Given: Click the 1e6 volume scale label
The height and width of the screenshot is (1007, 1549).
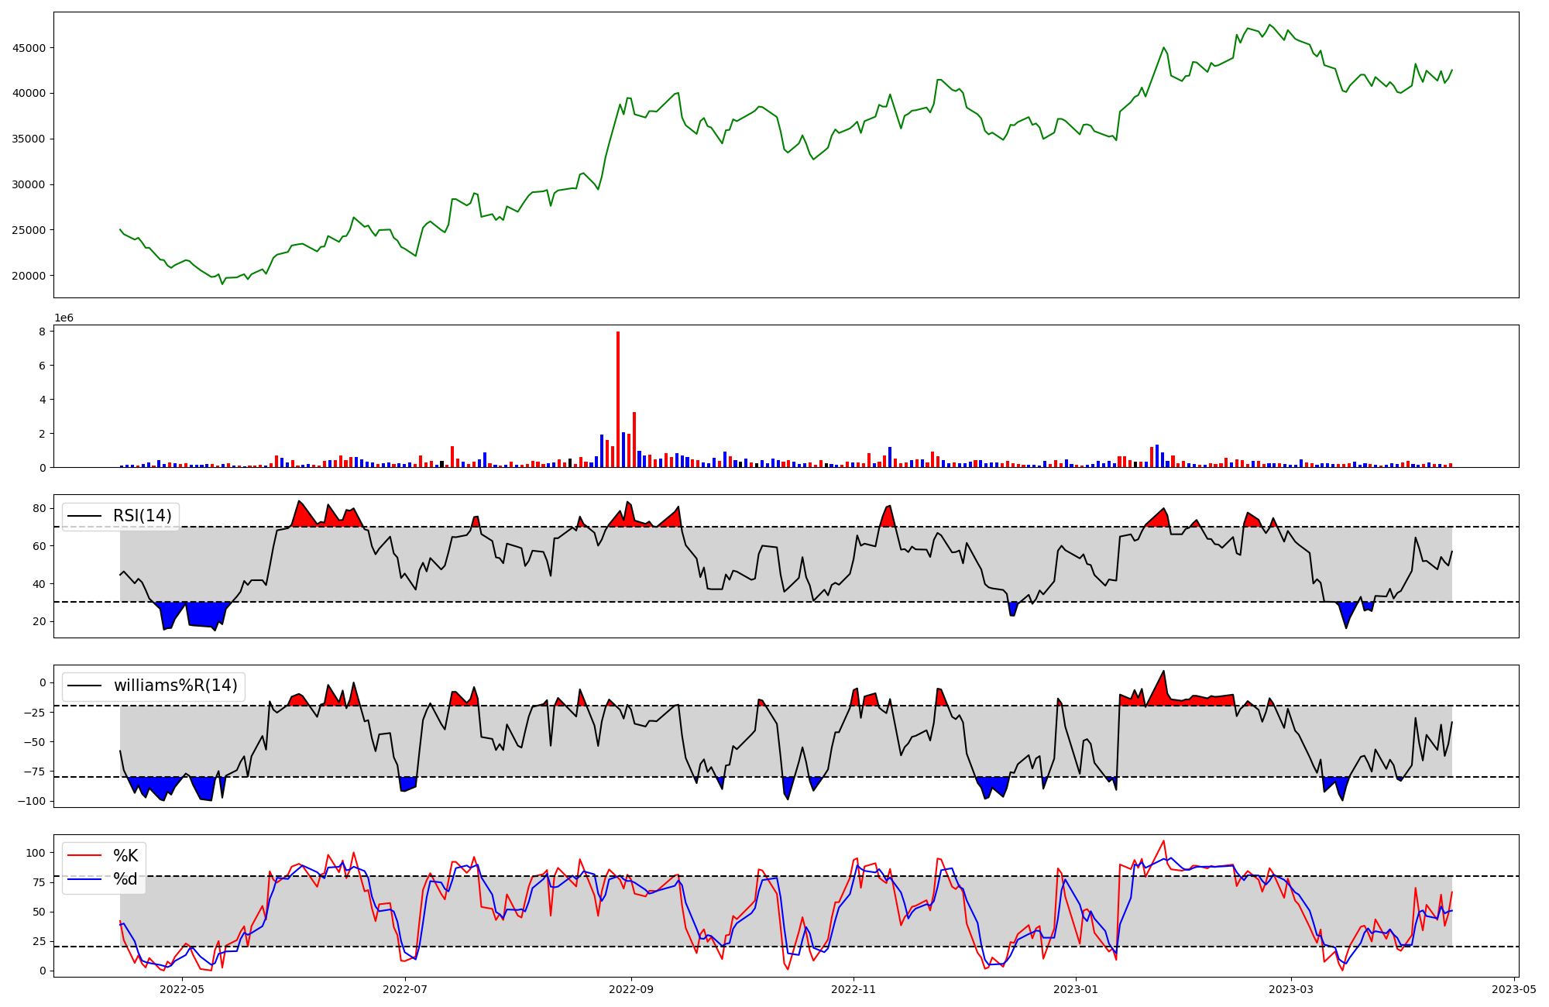Looking at the screenshot, I should click(x=64, y=318).
